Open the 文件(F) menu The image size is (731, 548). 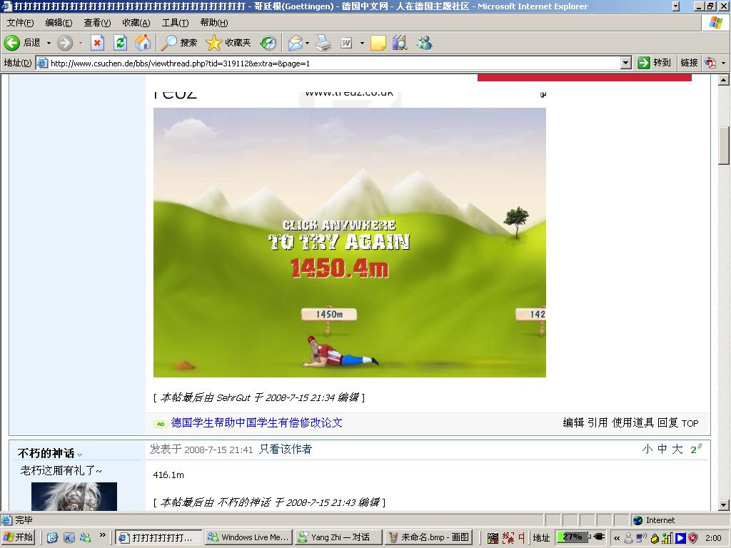pyautogui.click(x=20, y=23)
